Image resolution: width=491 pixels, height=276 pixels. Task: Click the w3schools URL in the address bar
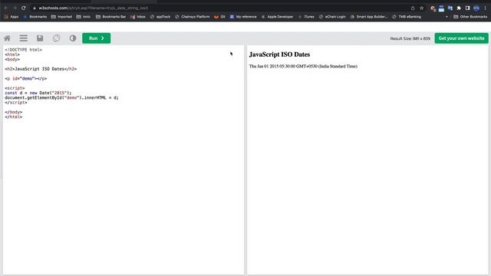pyautogui.click(x=93, y=8)
